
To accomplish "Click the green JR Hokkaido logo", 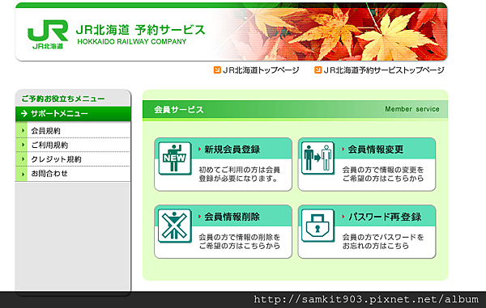I will pyautogui.click(x=48, y=34).
